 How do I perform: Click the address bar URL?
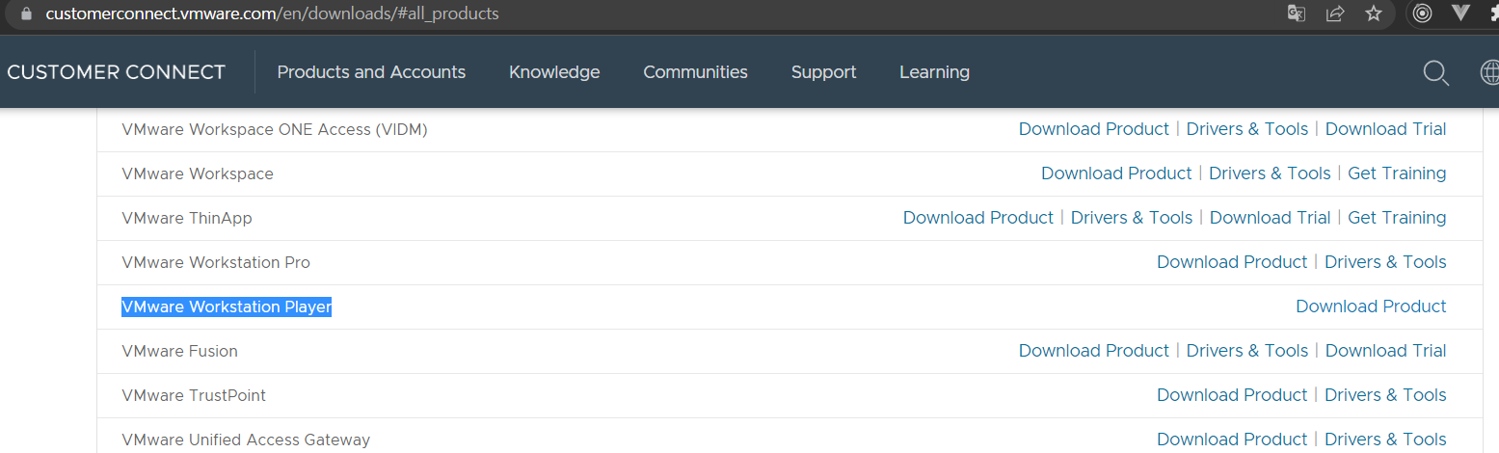pyautogui.click(x=272, y=14)
